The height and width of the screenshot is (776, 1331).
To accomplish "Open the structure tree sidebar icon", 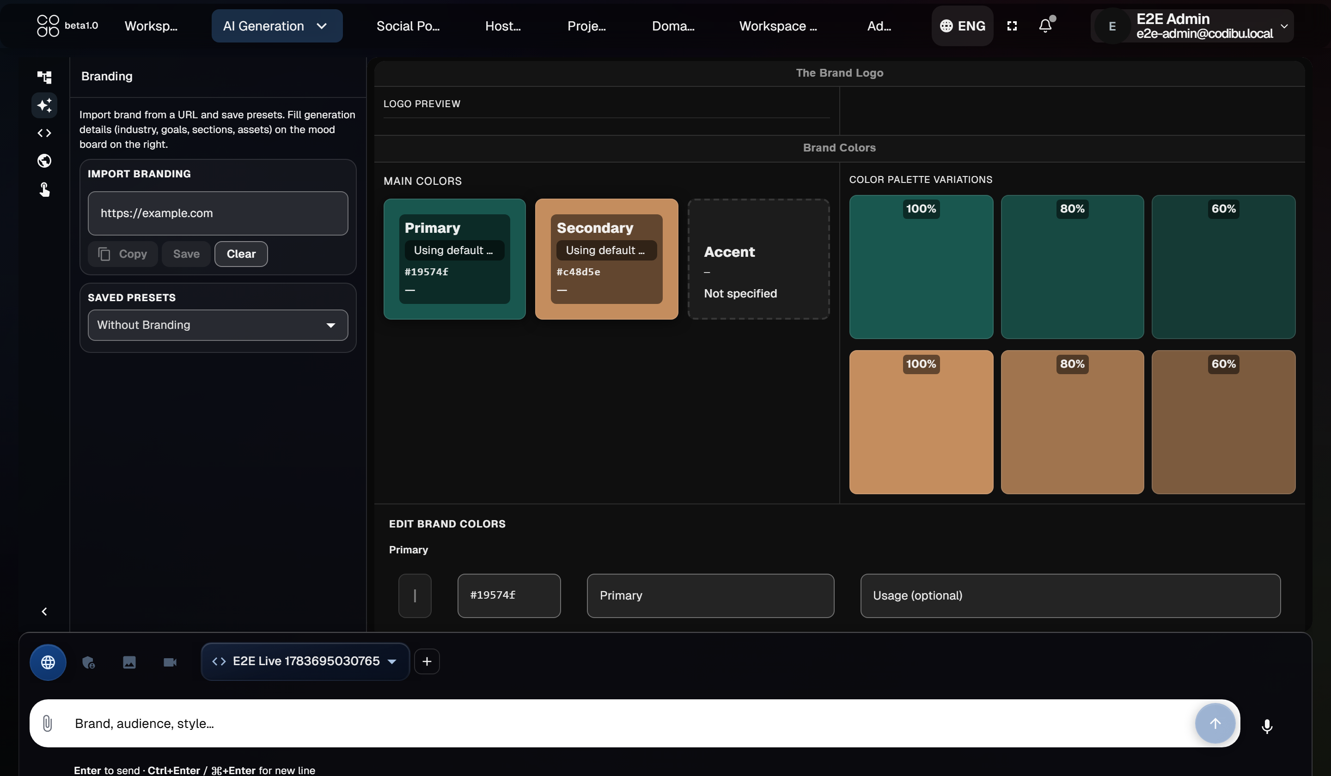I will pyautogui.click(x=44, y=77).
